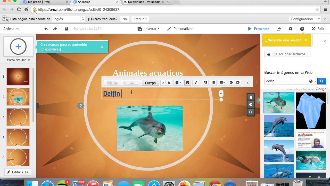Click Editar ruta button
This screenshot has height=186, width=330.
coord(18,172)
